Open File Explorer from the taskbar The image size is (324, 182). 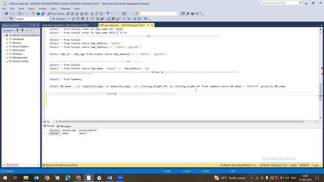tap(26, 178)
